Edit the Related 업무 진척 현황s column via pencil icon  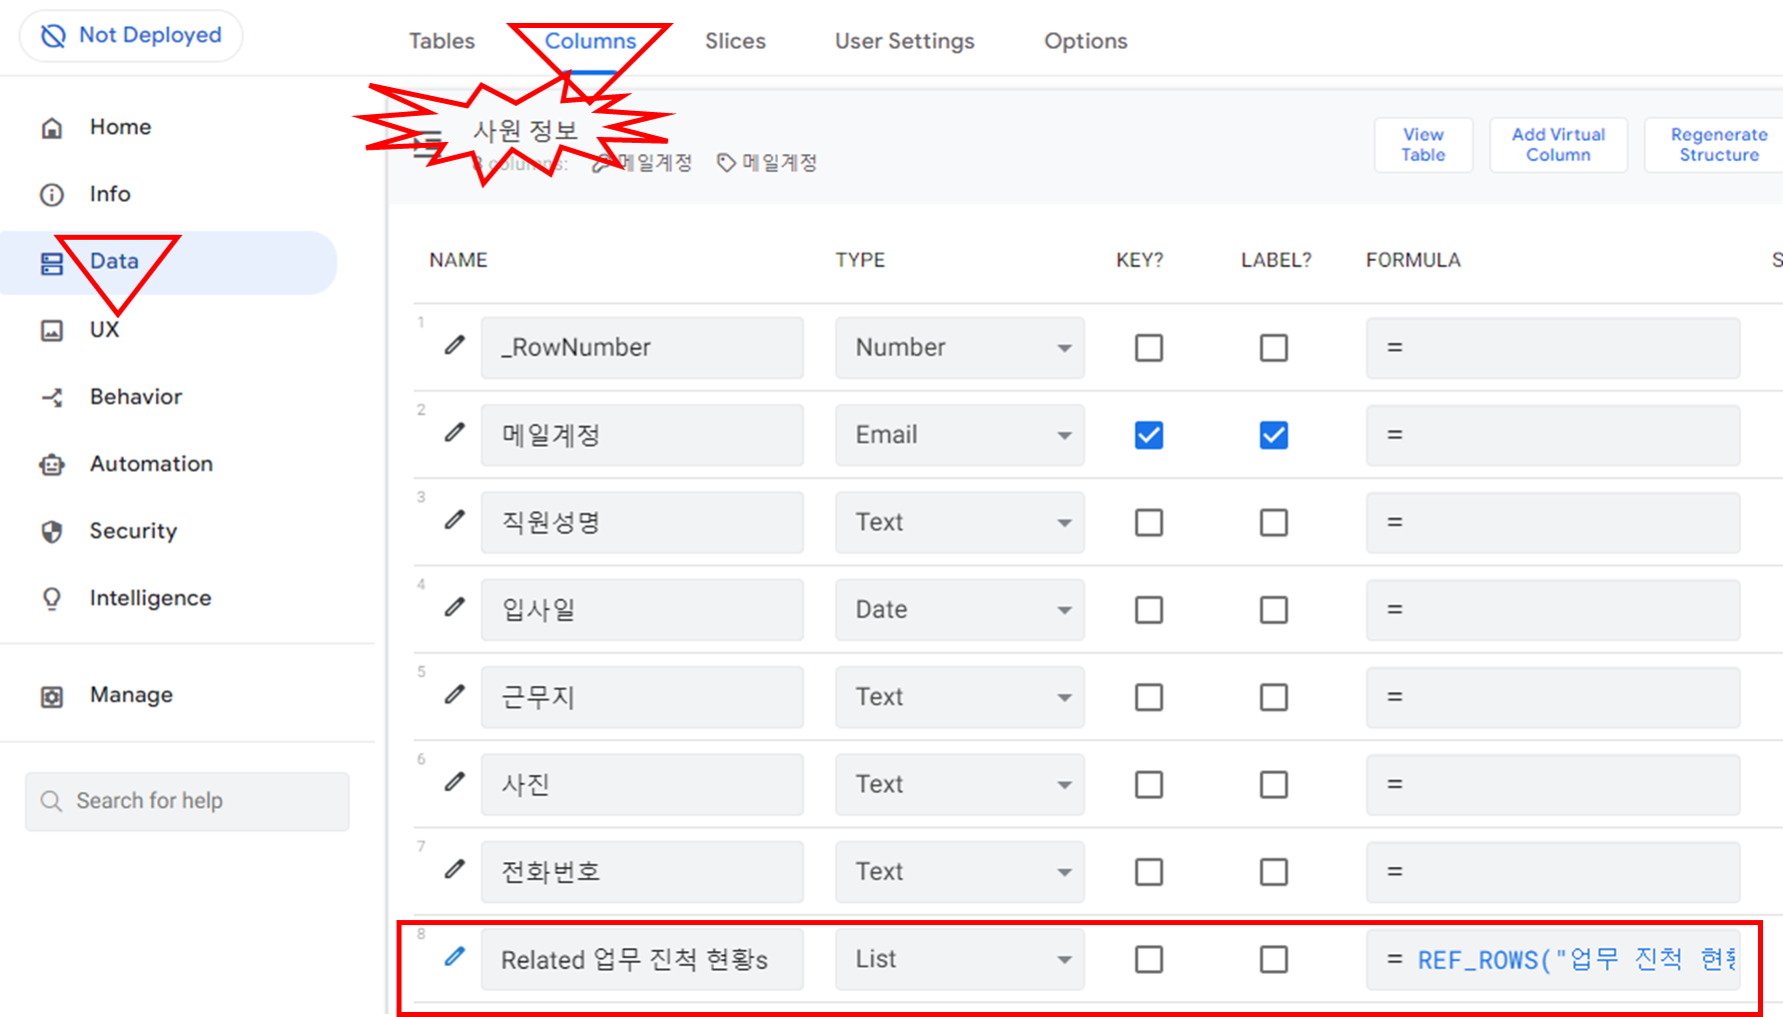(x=454, y=957)
